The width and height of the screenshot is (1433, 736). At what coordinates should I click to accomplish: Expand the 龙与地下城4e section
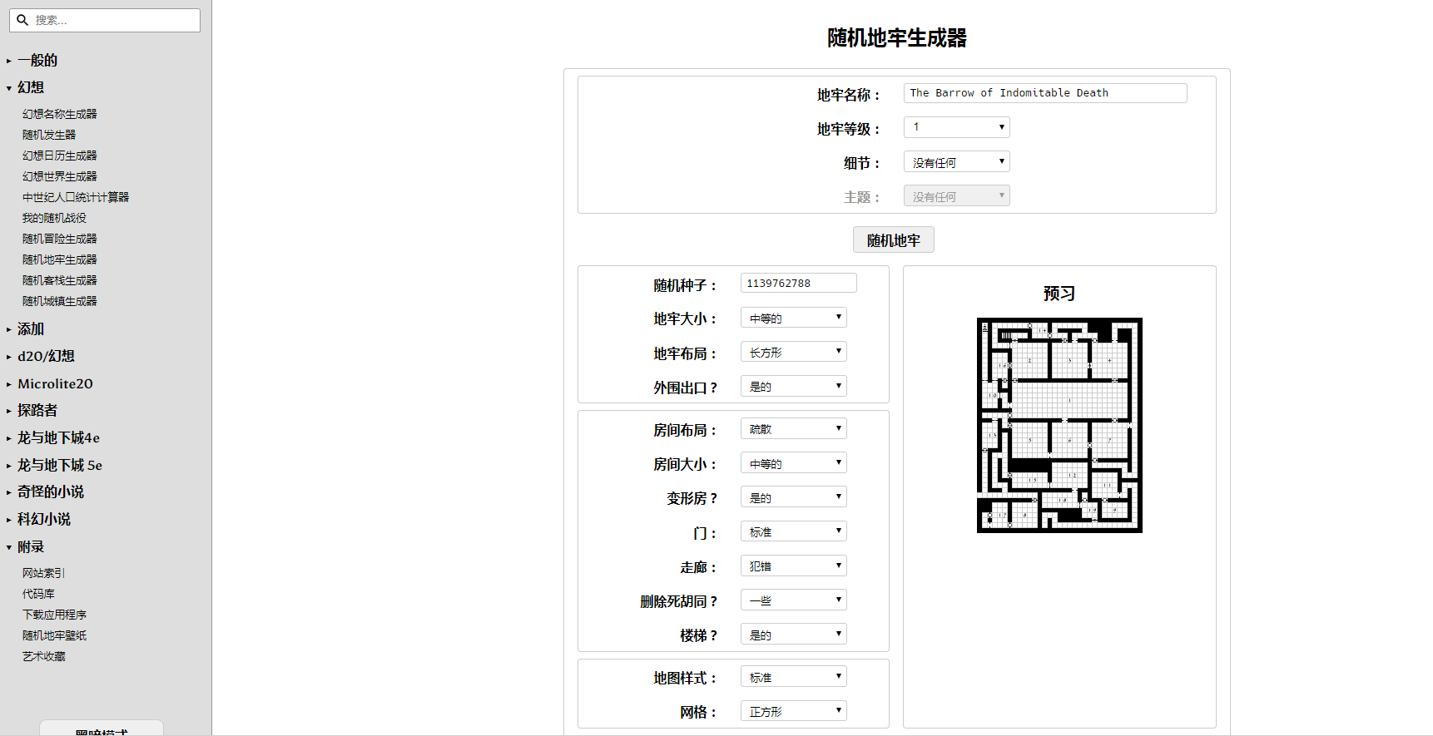tap(58, 437)
